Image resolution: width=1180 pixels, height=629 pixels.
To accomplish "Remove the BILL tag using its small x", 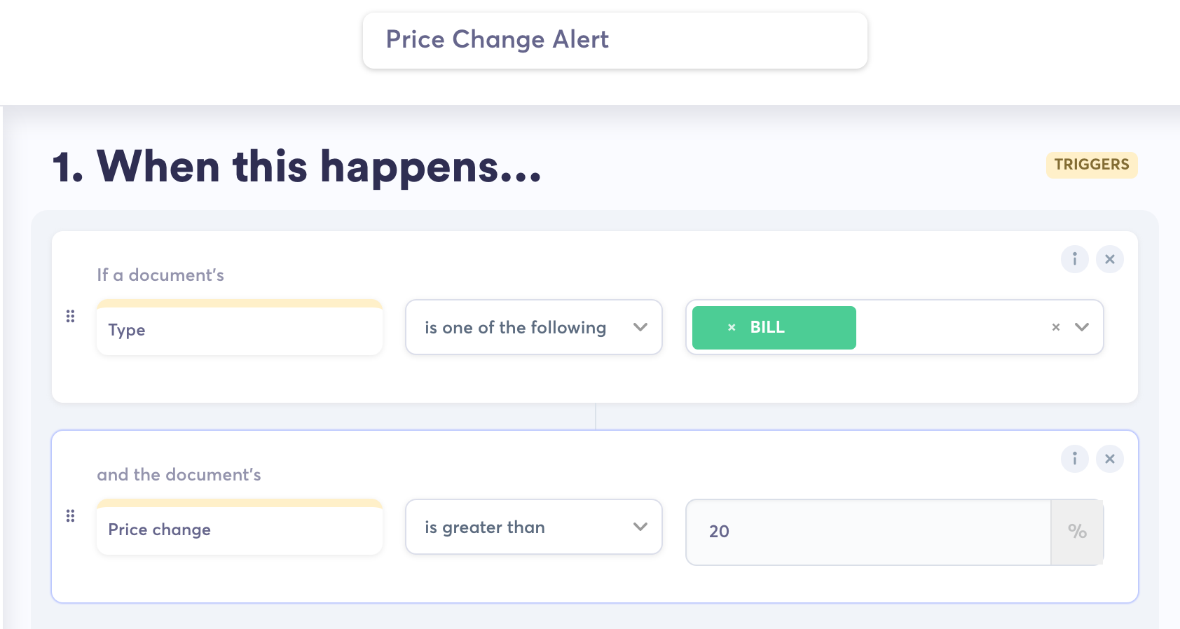I will point(732,327).
